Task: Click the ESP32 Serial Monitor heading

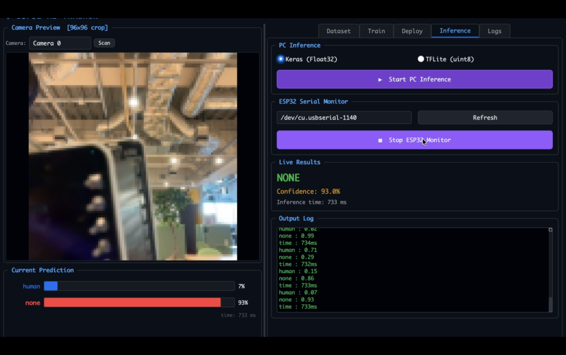Action: click(313, 102)
